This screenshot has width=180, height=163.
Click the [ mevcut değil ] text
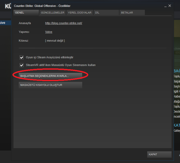tap(55, 41)
